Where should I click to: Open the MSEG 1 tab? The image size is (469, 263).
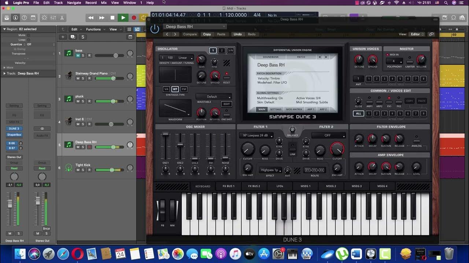click(x=306, y=186)
